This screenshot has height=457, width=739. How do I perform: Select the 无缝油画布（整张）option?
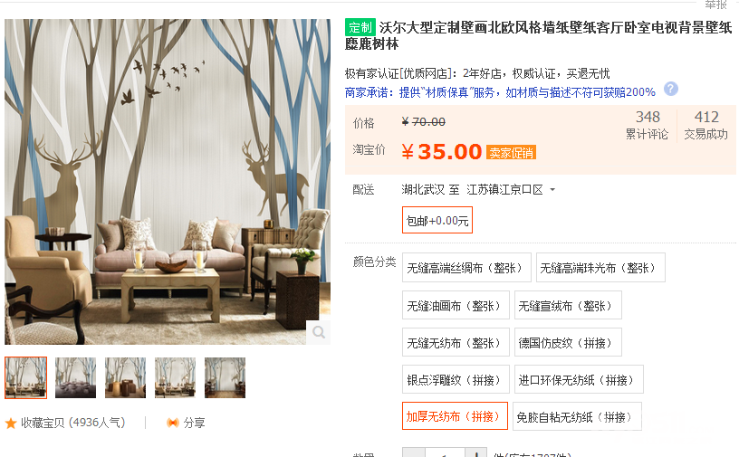click(456, 305)
